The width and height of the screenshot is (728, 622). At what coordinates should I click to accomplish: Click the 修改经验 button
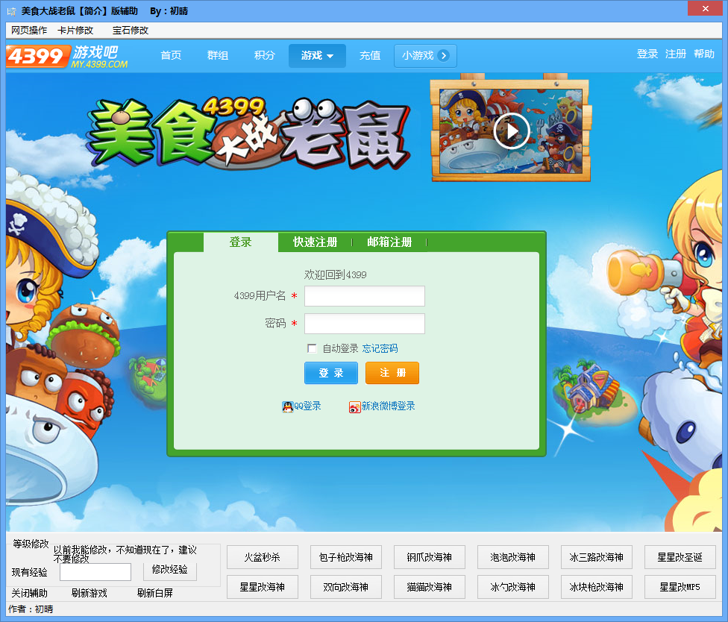(x=170, y=570)
